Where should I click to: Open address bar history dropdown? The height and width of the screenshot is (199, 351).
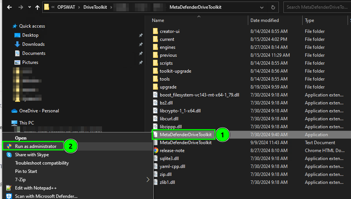point(262,8)
